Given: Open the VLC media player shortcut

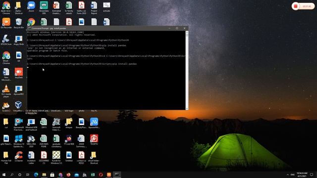Looking at the screenshot, I should coord(6,91).
